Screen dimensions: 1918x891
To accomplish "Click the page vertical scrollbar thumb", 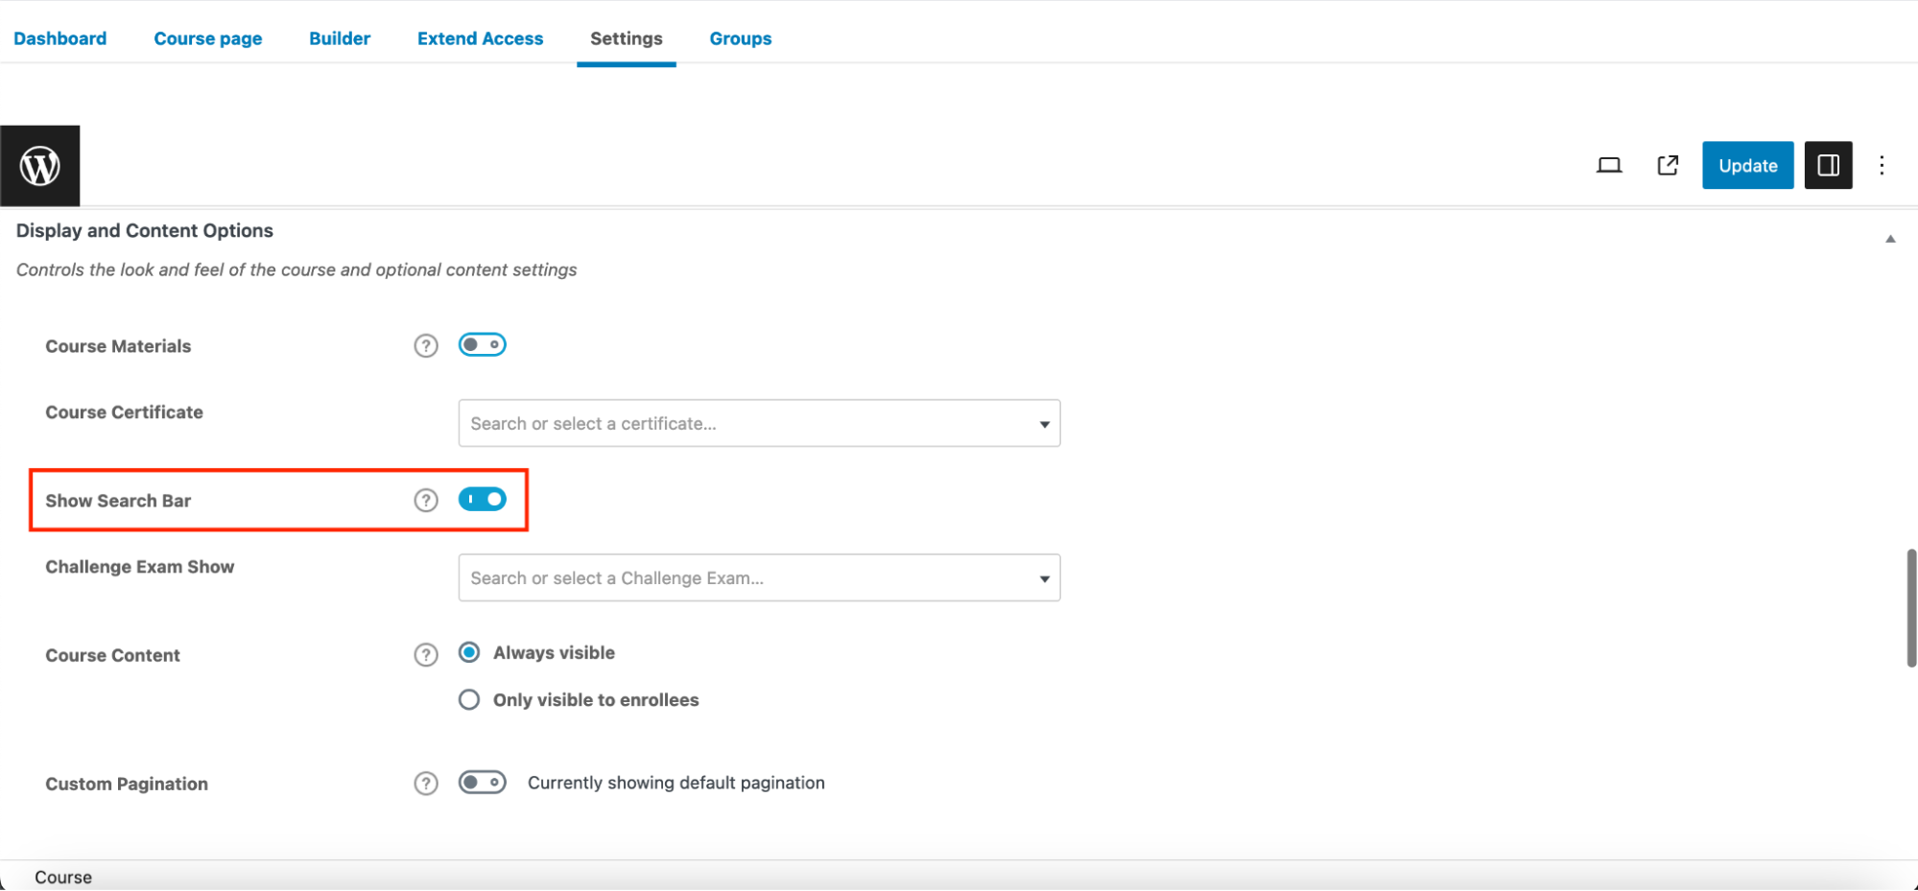I will tap(1911, 608).
